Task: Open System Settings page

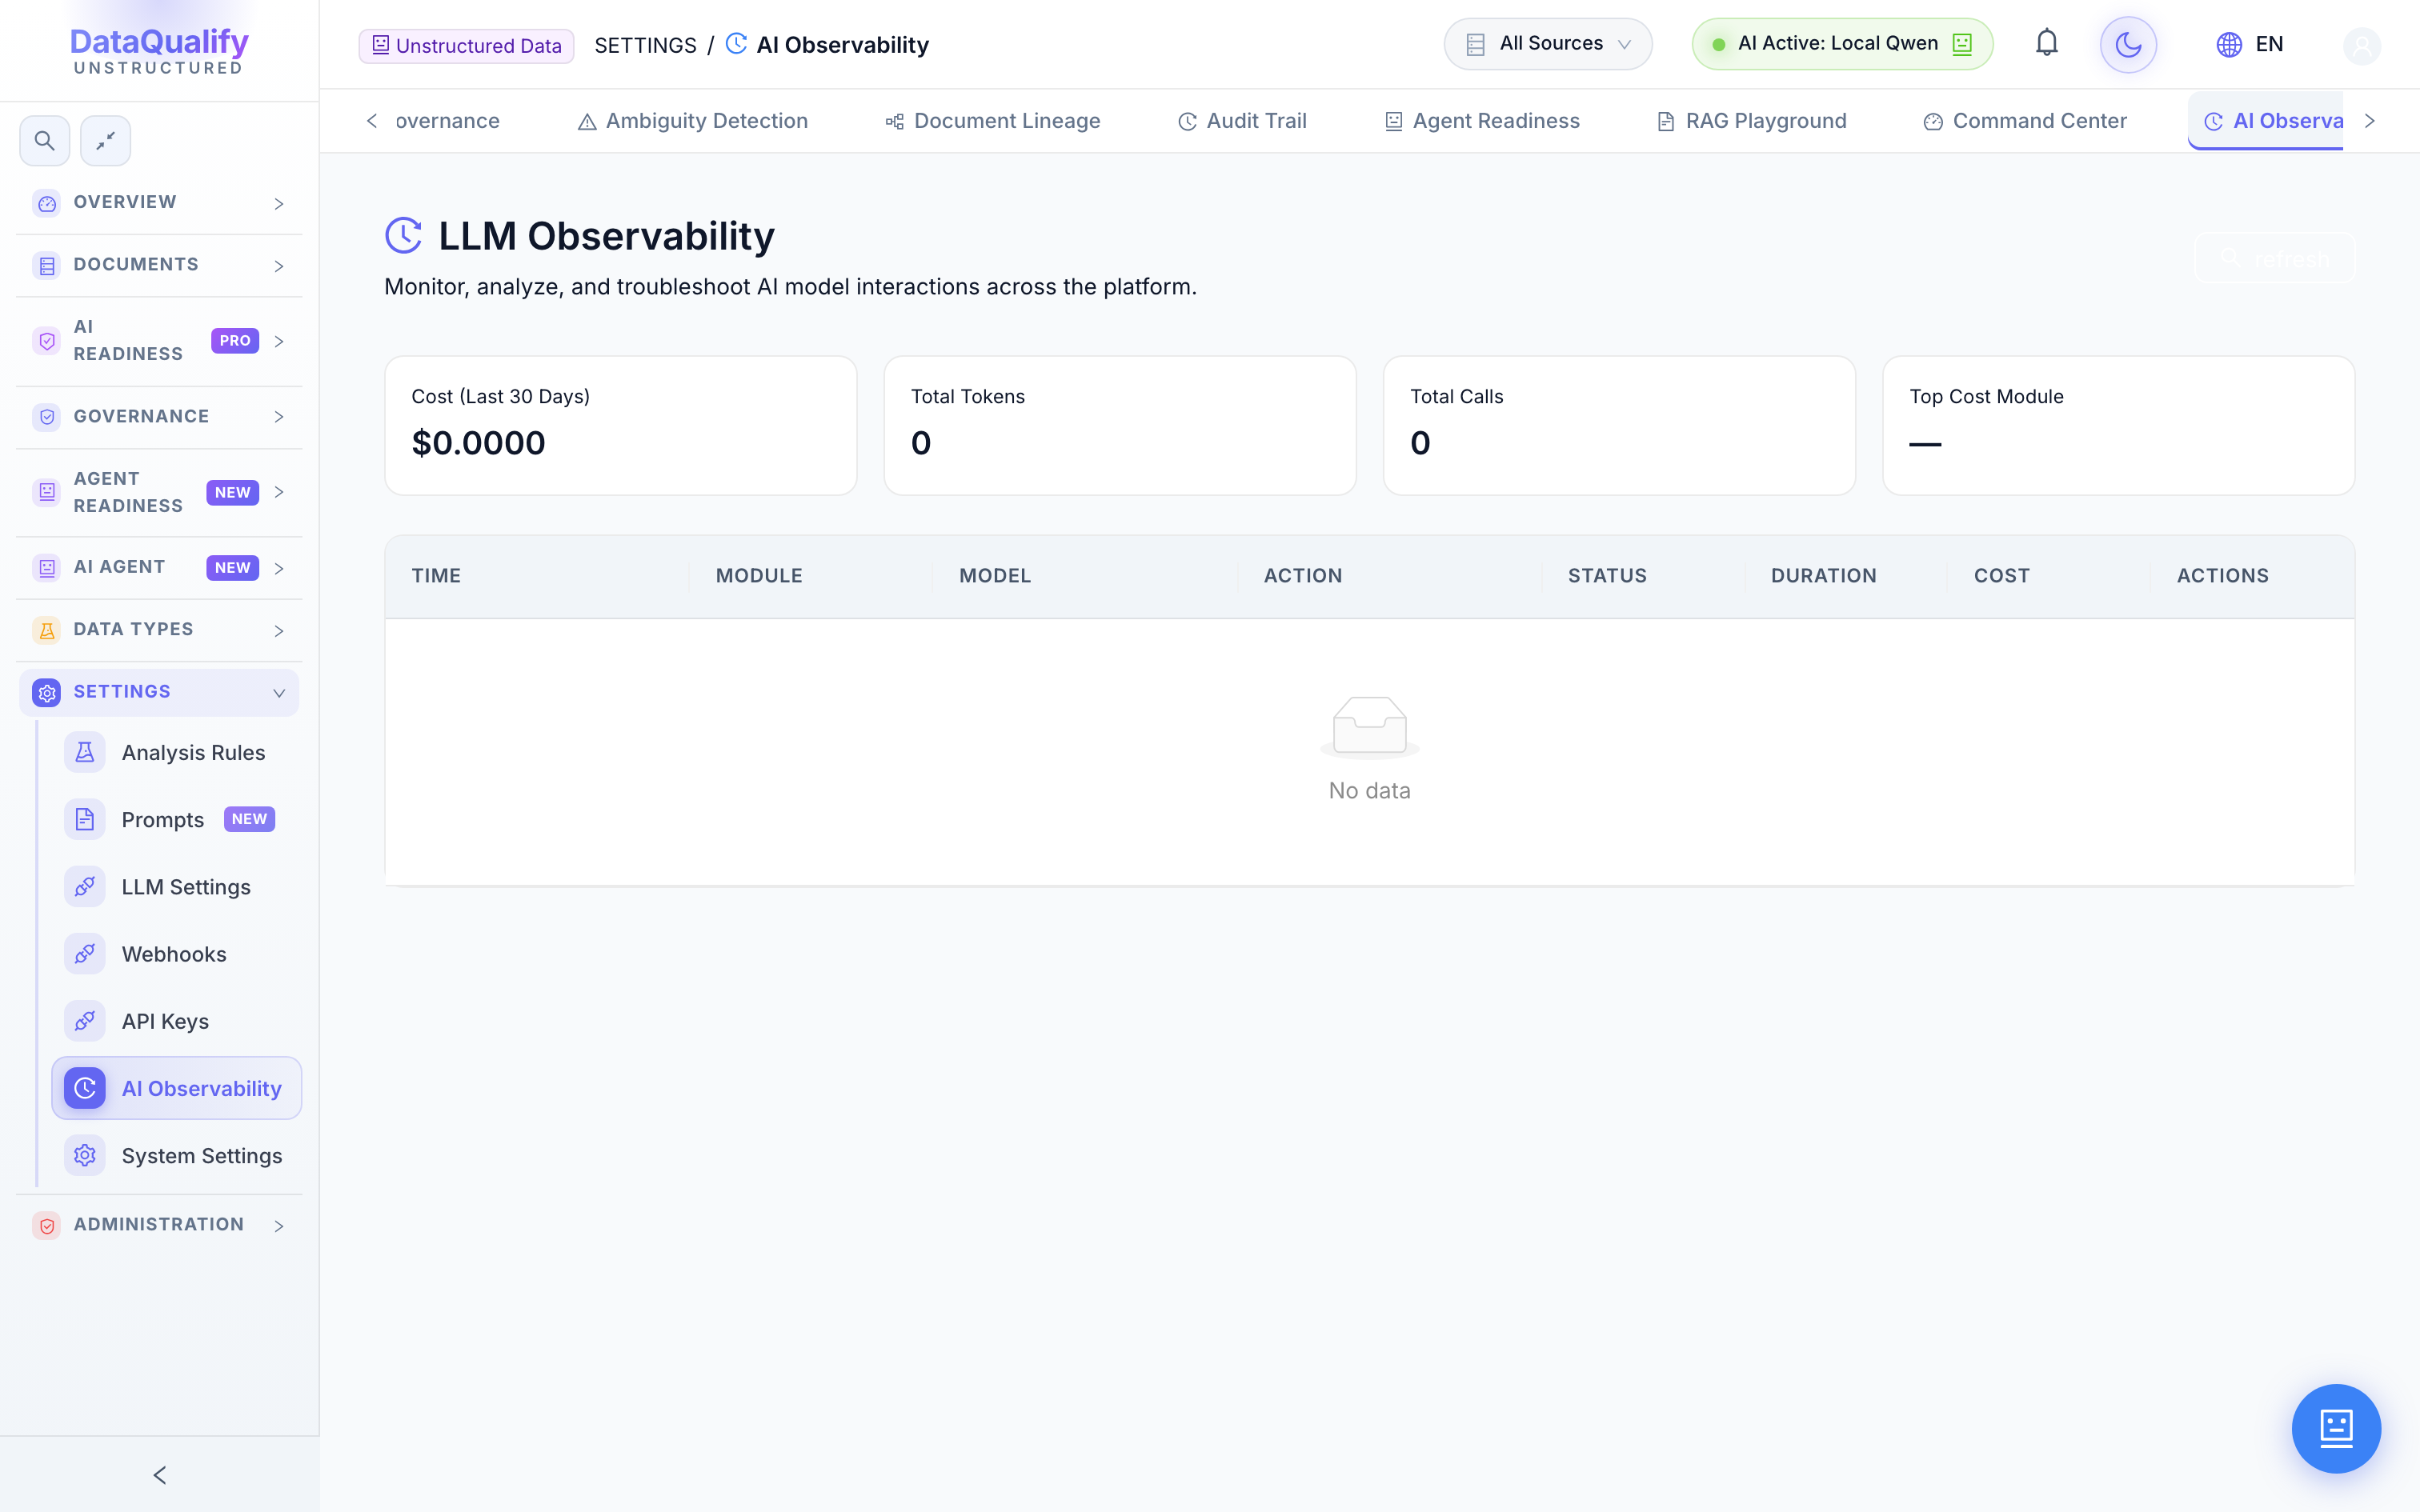Action: (177, 1156)
